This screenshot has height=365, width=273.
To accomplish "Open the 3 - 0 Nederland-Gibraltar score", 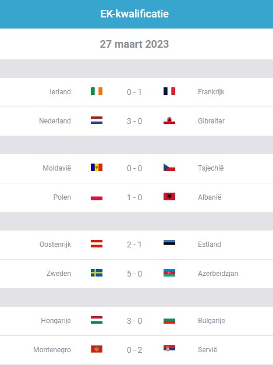I will 134,121.
